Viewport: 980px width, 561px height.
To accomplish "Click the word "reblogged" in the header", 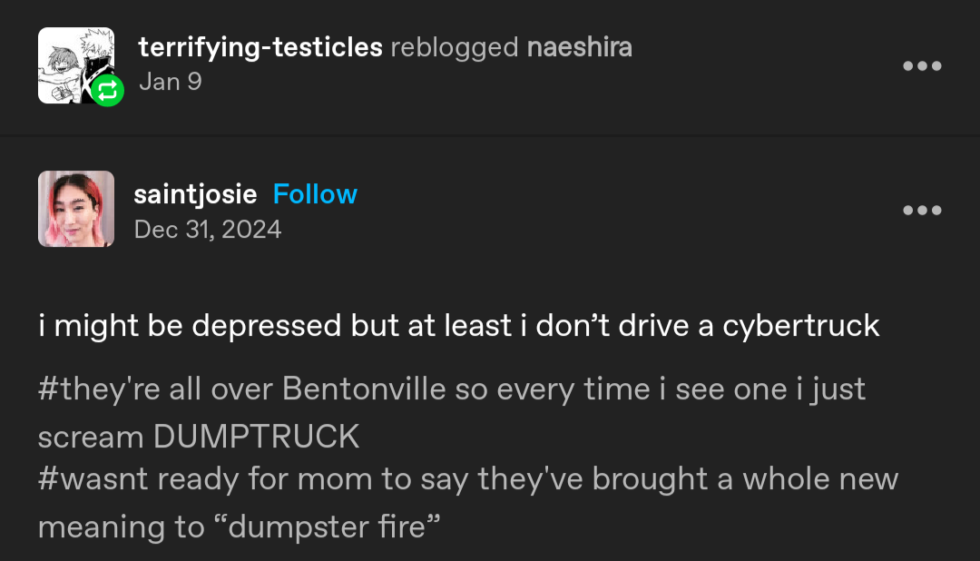I will point(455,47).
